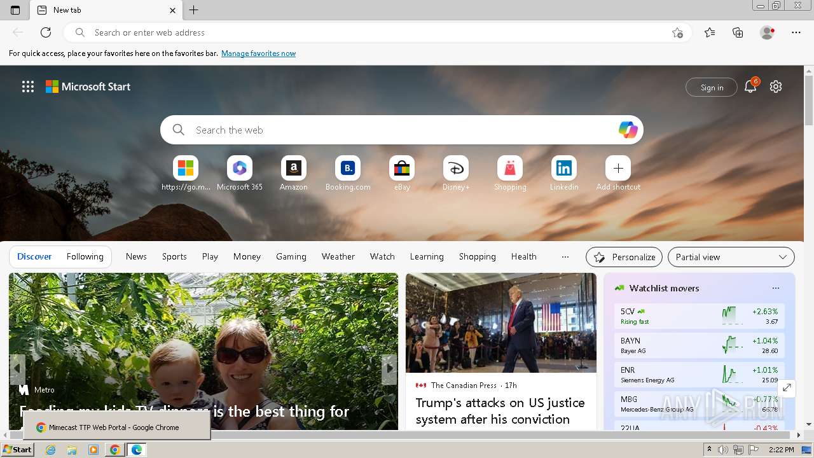Open the Money category

coord(247,256)
